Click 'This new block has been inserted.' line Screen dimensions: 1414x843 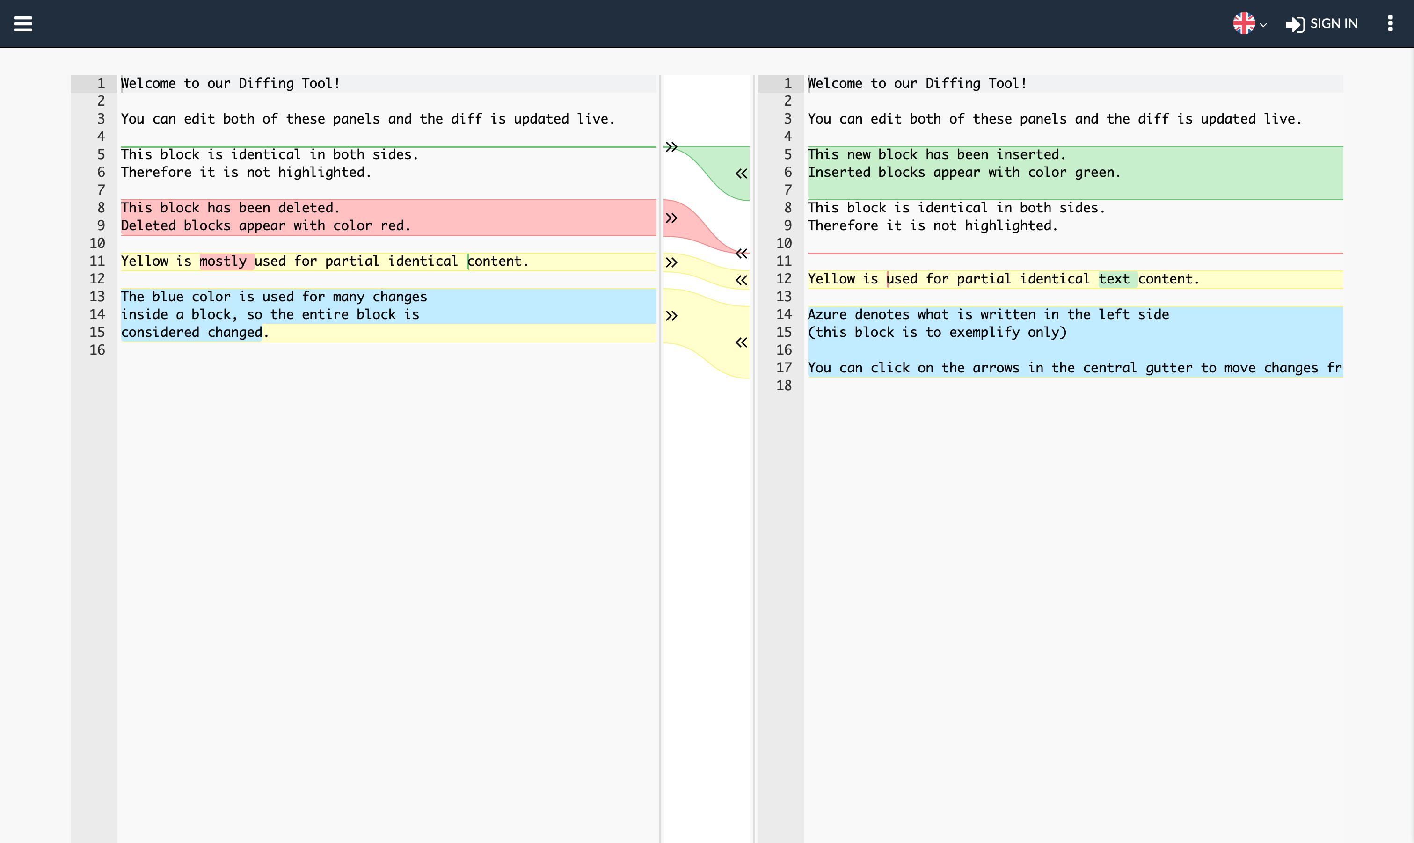pos(937,154)
